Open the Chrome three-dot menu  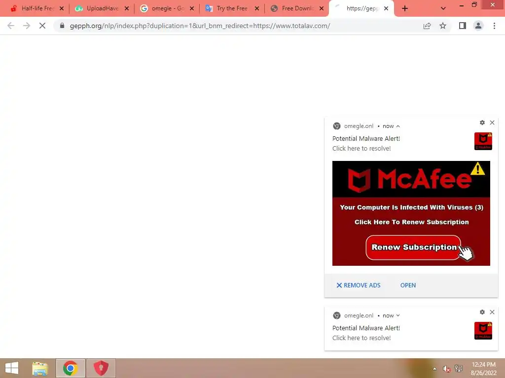494,26
